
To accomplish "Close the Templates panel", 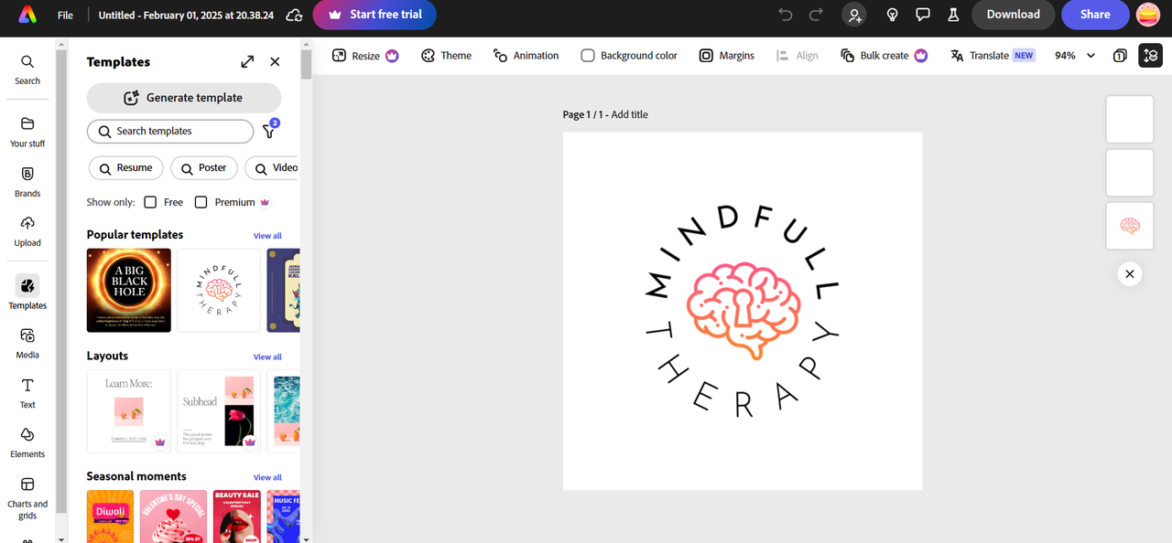I will pyautogui.click(x=275, y=61).
